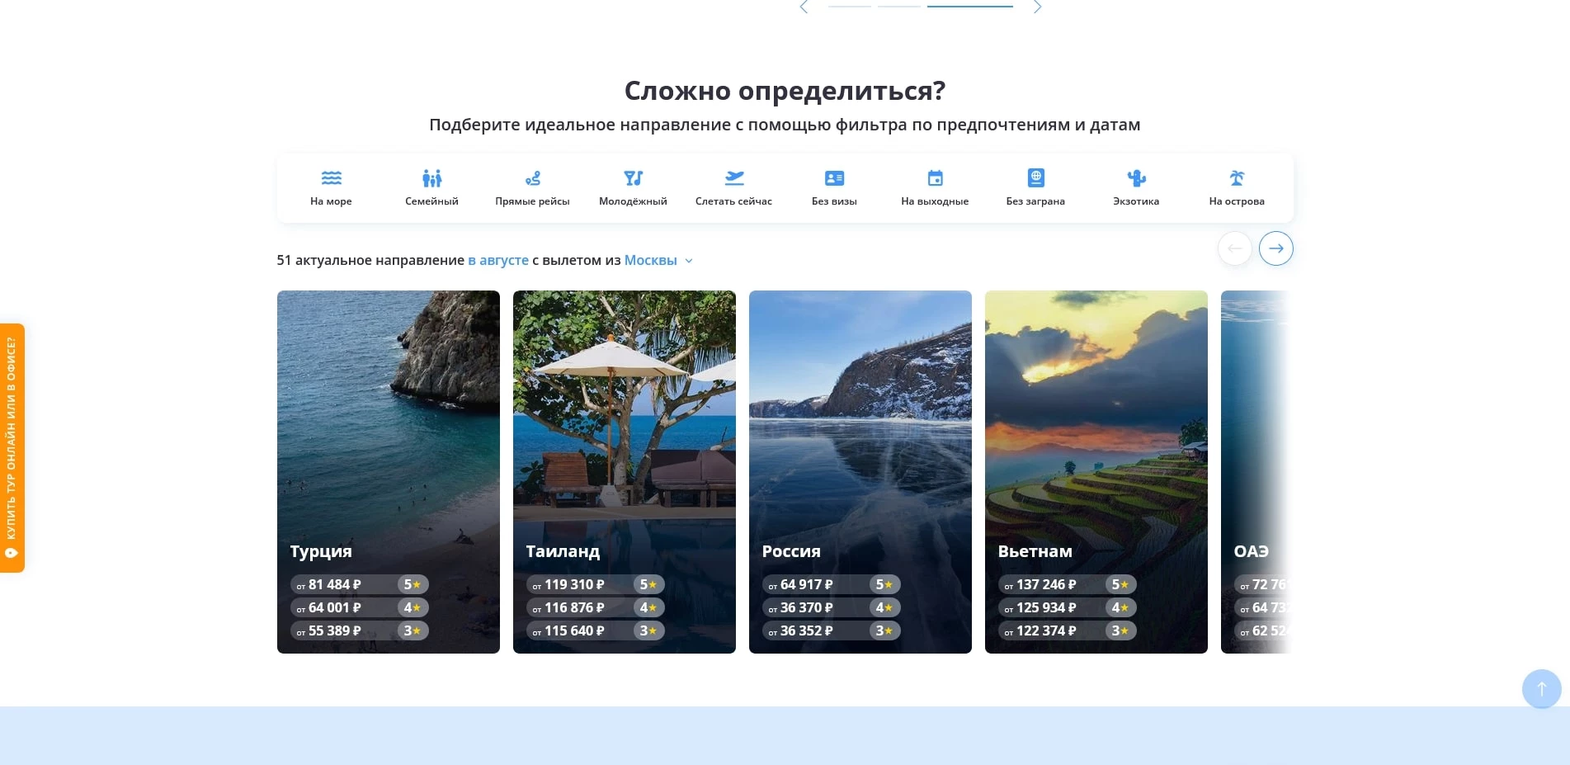
Task: Expand the departure city «Москвы» dropdown
Action: point(651,260)
